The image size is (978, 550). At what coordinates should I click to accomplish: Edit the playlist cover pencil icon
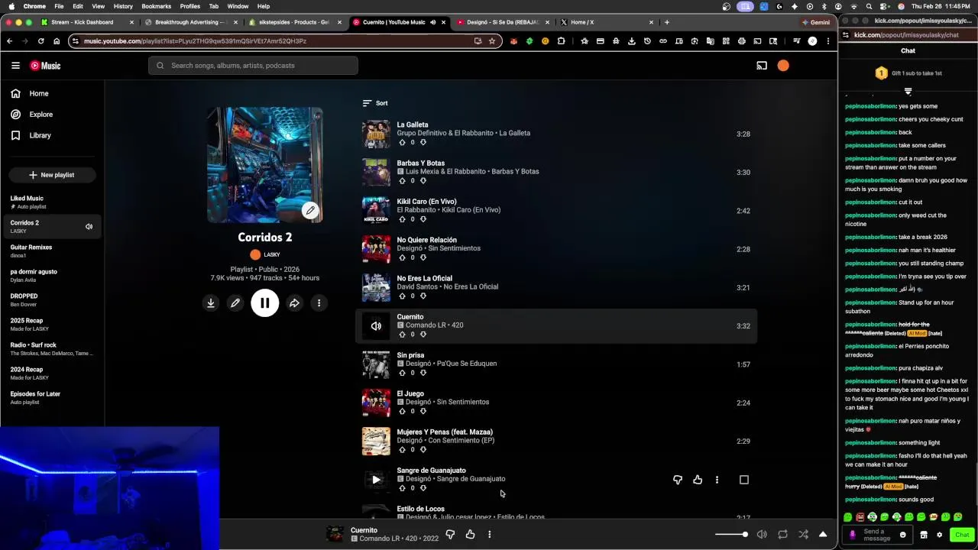click(x=310, y=210)
